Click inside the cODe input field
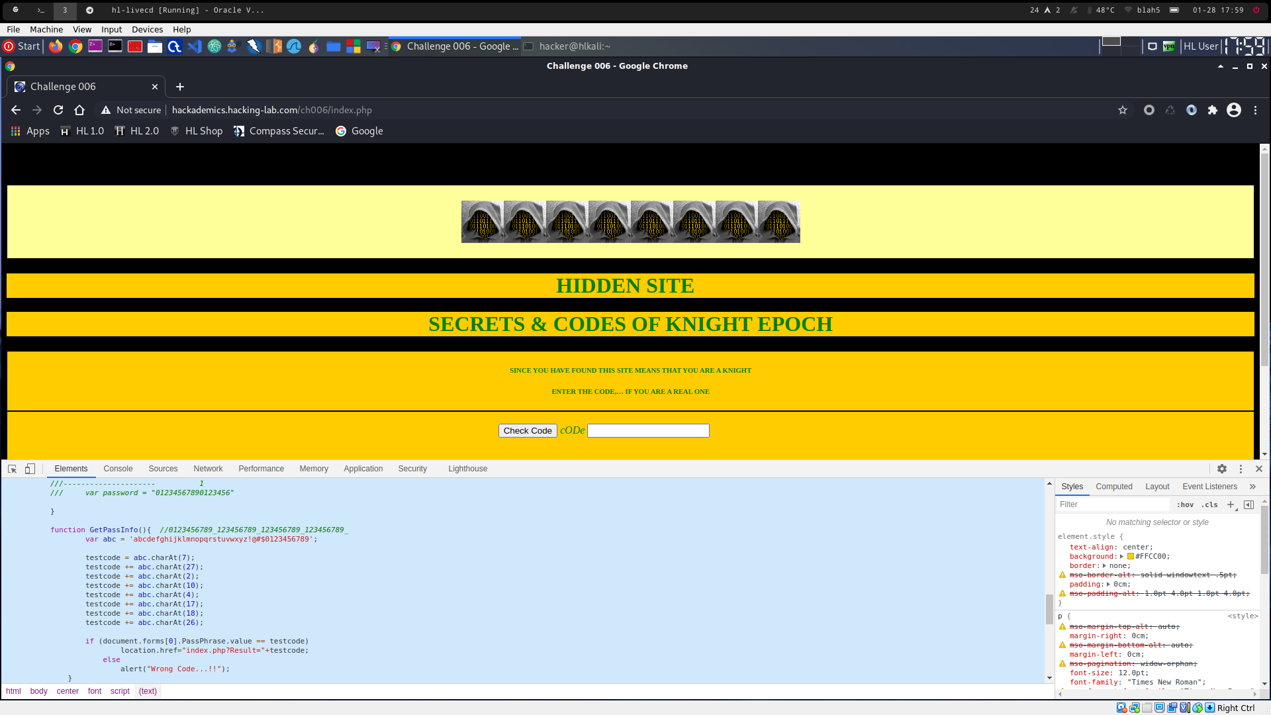Viewport: 1271px width, 715px height. point(647,430)
